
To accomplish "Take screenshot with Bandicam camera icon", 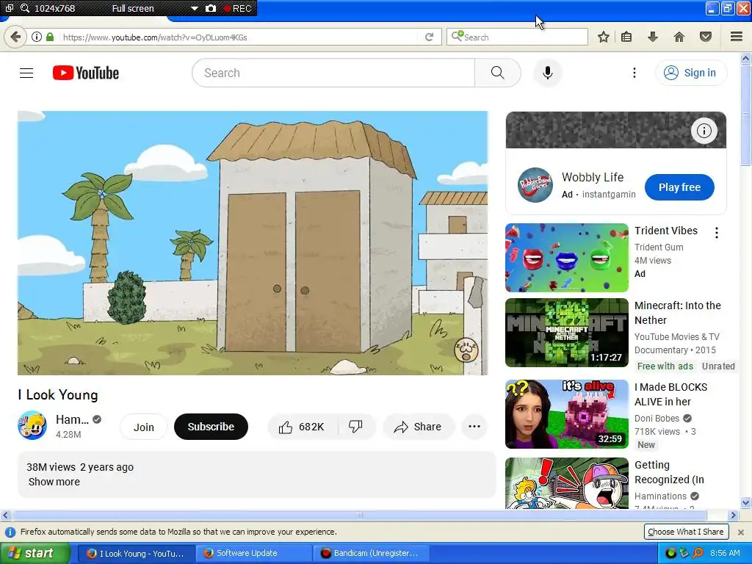I will (211, 8).
